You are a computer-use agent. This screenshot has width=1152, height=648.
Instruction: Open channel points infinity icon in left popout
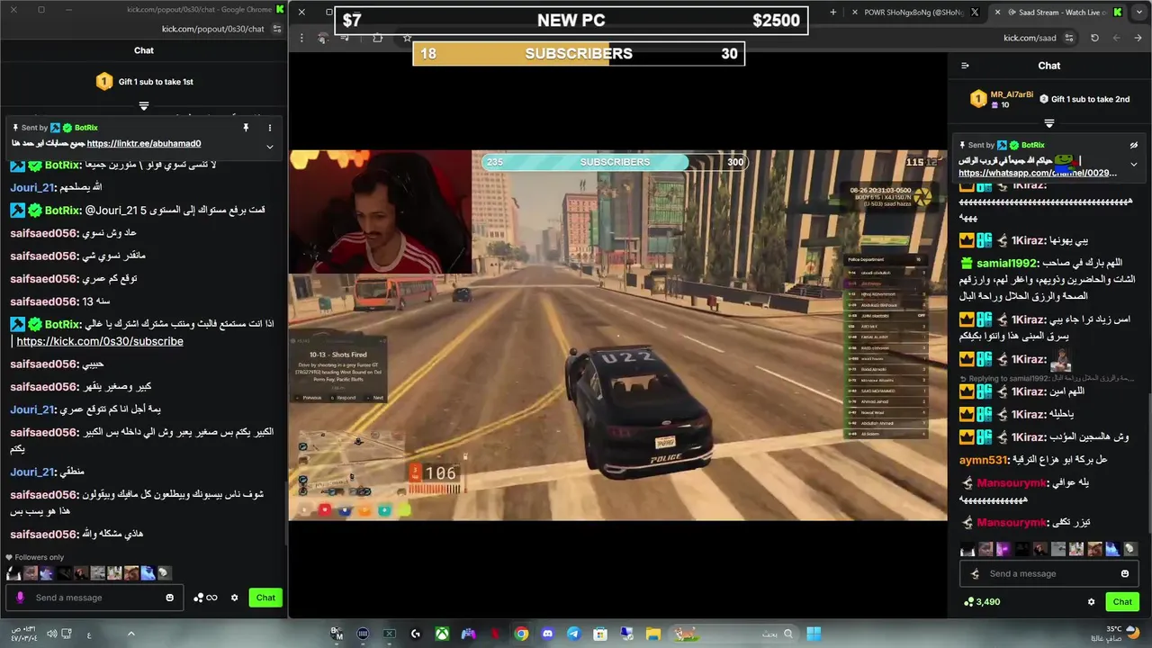click(205, 598)
